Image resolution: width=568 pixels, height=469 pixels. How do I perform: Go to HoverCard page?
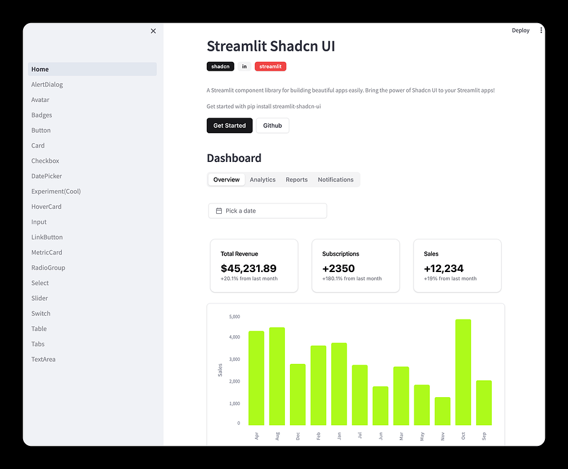click(x=92, y=206)
